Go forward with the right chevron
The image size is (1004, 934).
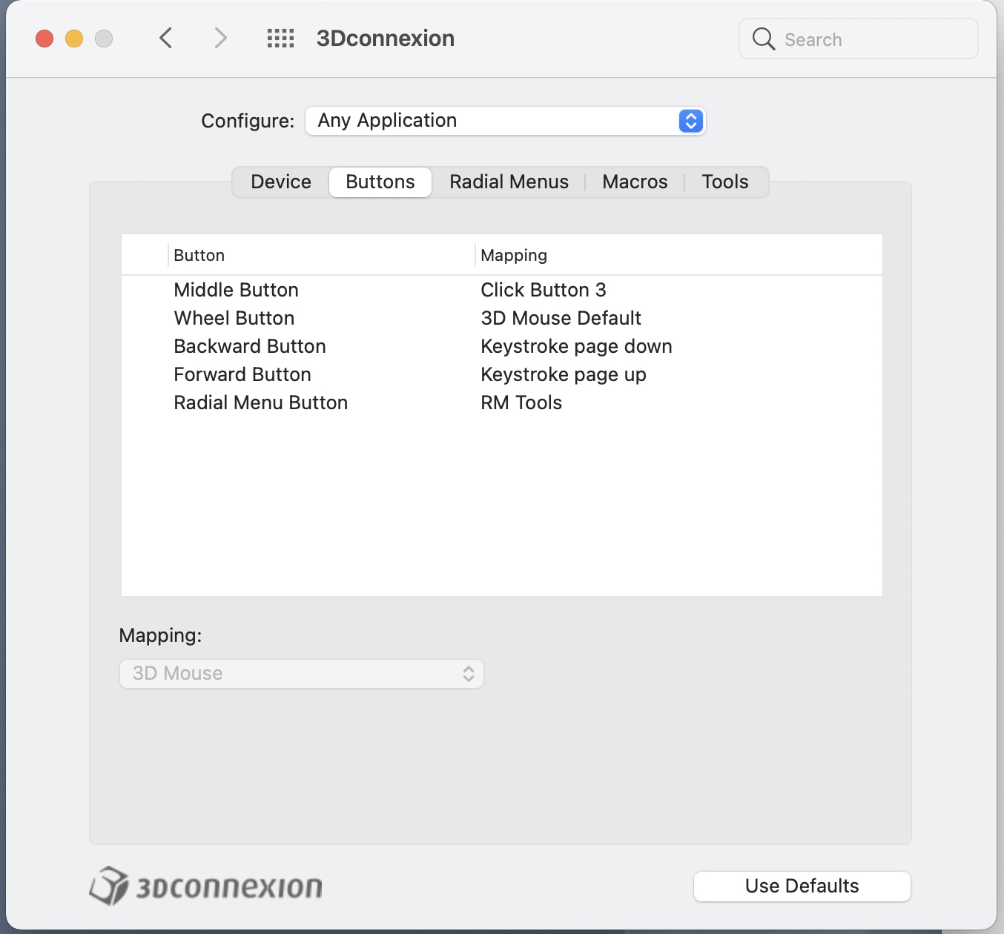click(x=220, y=38)
